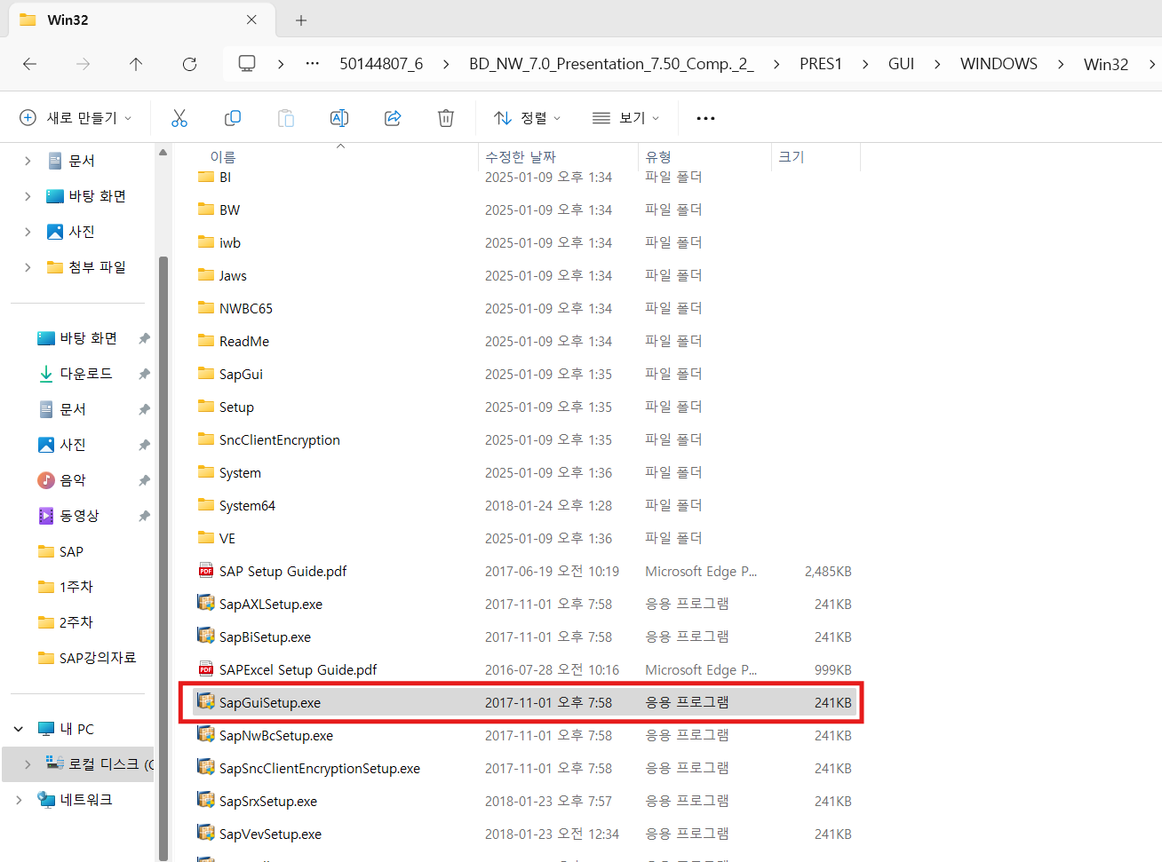Image resolution: width=1162 pixels, height=862 pixels.
Task: Click the Paste clipboard icon
Action: coord(286,118)
